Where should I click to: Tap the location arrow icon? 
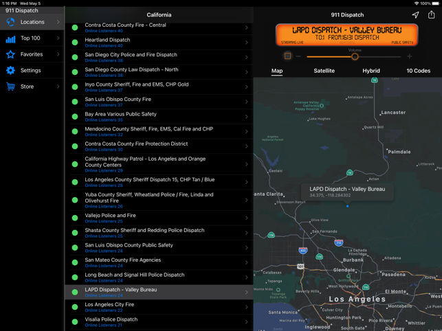pos(415,14)
